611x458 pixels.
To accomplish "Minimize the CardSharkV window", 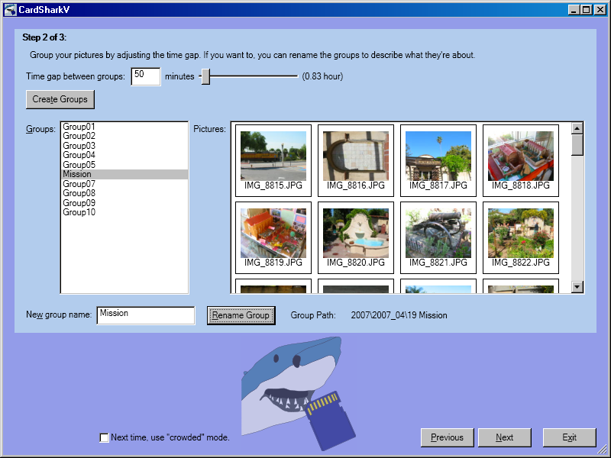I will (x=574, y=10).
